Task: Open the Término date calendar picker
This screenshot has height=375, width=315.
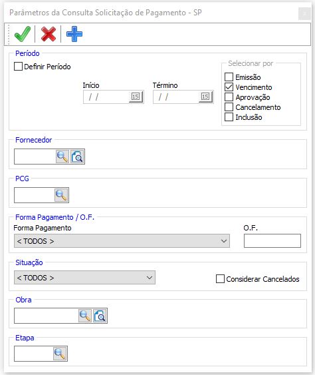Action: point(205,97)
